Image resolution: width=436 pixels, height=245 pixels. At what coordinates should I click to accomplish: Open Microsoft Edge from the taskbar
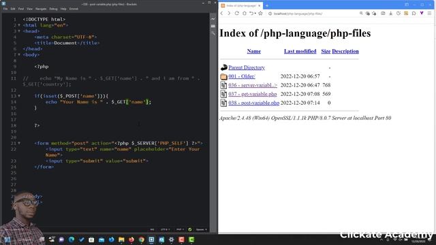pos(72,240)
